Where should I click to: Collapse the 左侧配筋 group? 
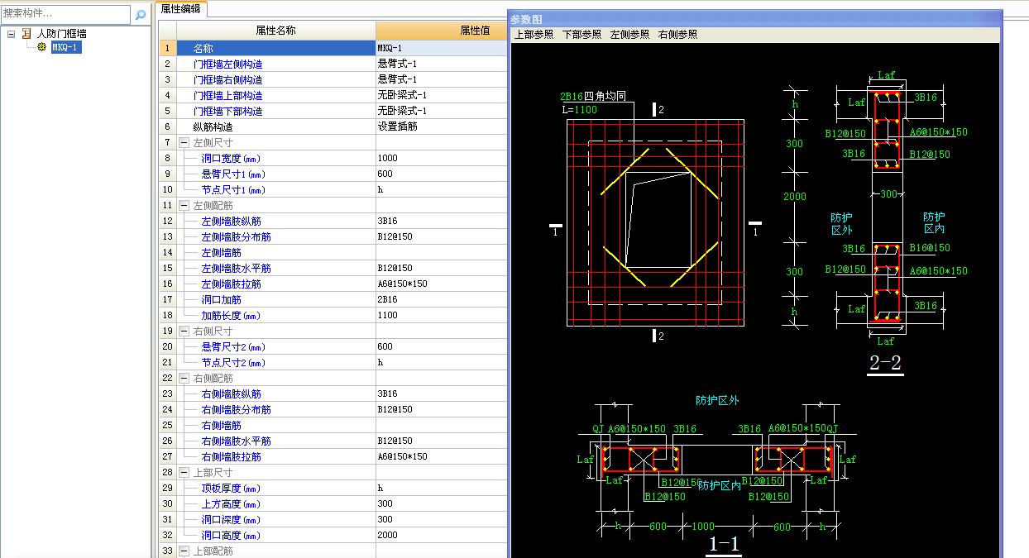(x=184, y=206)
